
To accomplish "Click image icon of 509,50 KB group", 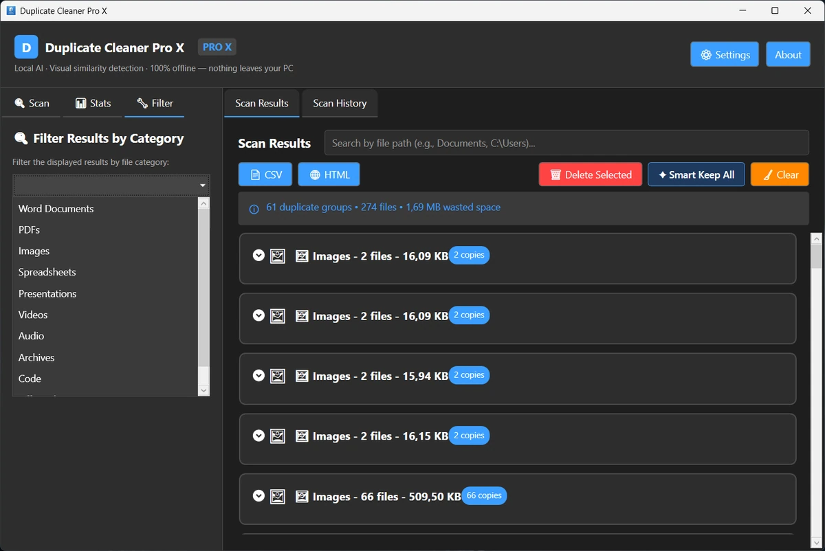I will [x=278, y=496].
